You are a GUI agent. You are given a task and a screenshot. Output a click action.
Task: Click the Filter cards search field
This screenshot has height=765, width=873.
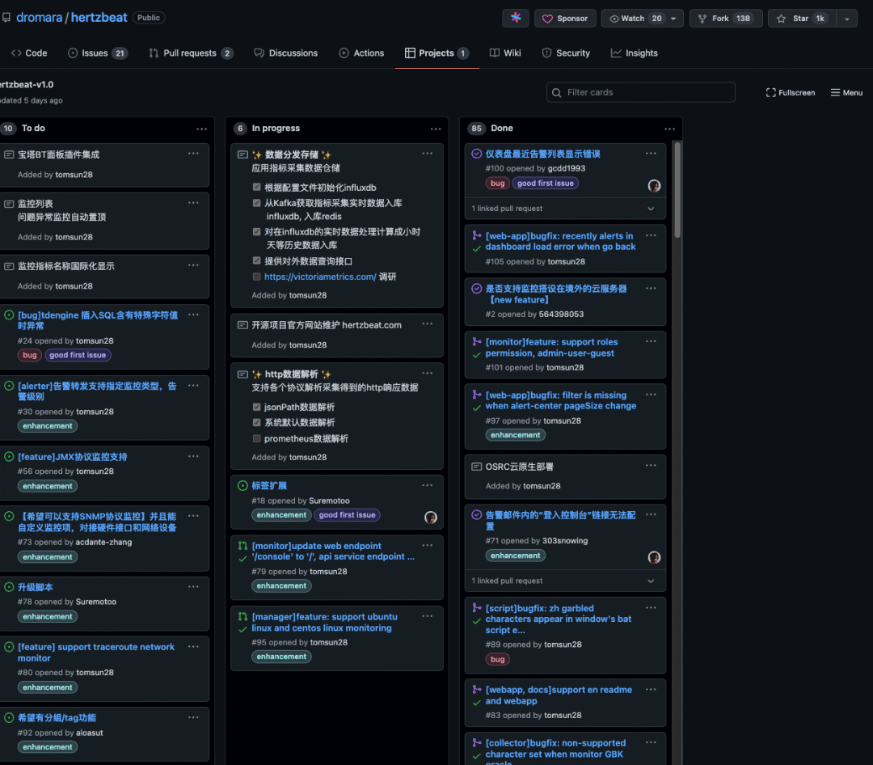[640, 92]
